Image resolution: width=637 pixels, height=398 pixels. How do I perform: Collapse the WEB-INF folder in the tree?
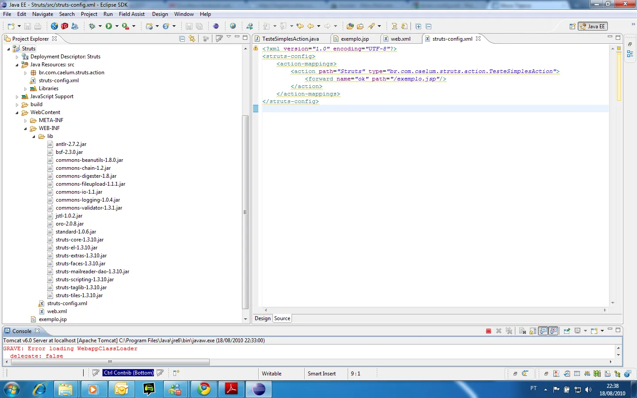click(25, 129)
